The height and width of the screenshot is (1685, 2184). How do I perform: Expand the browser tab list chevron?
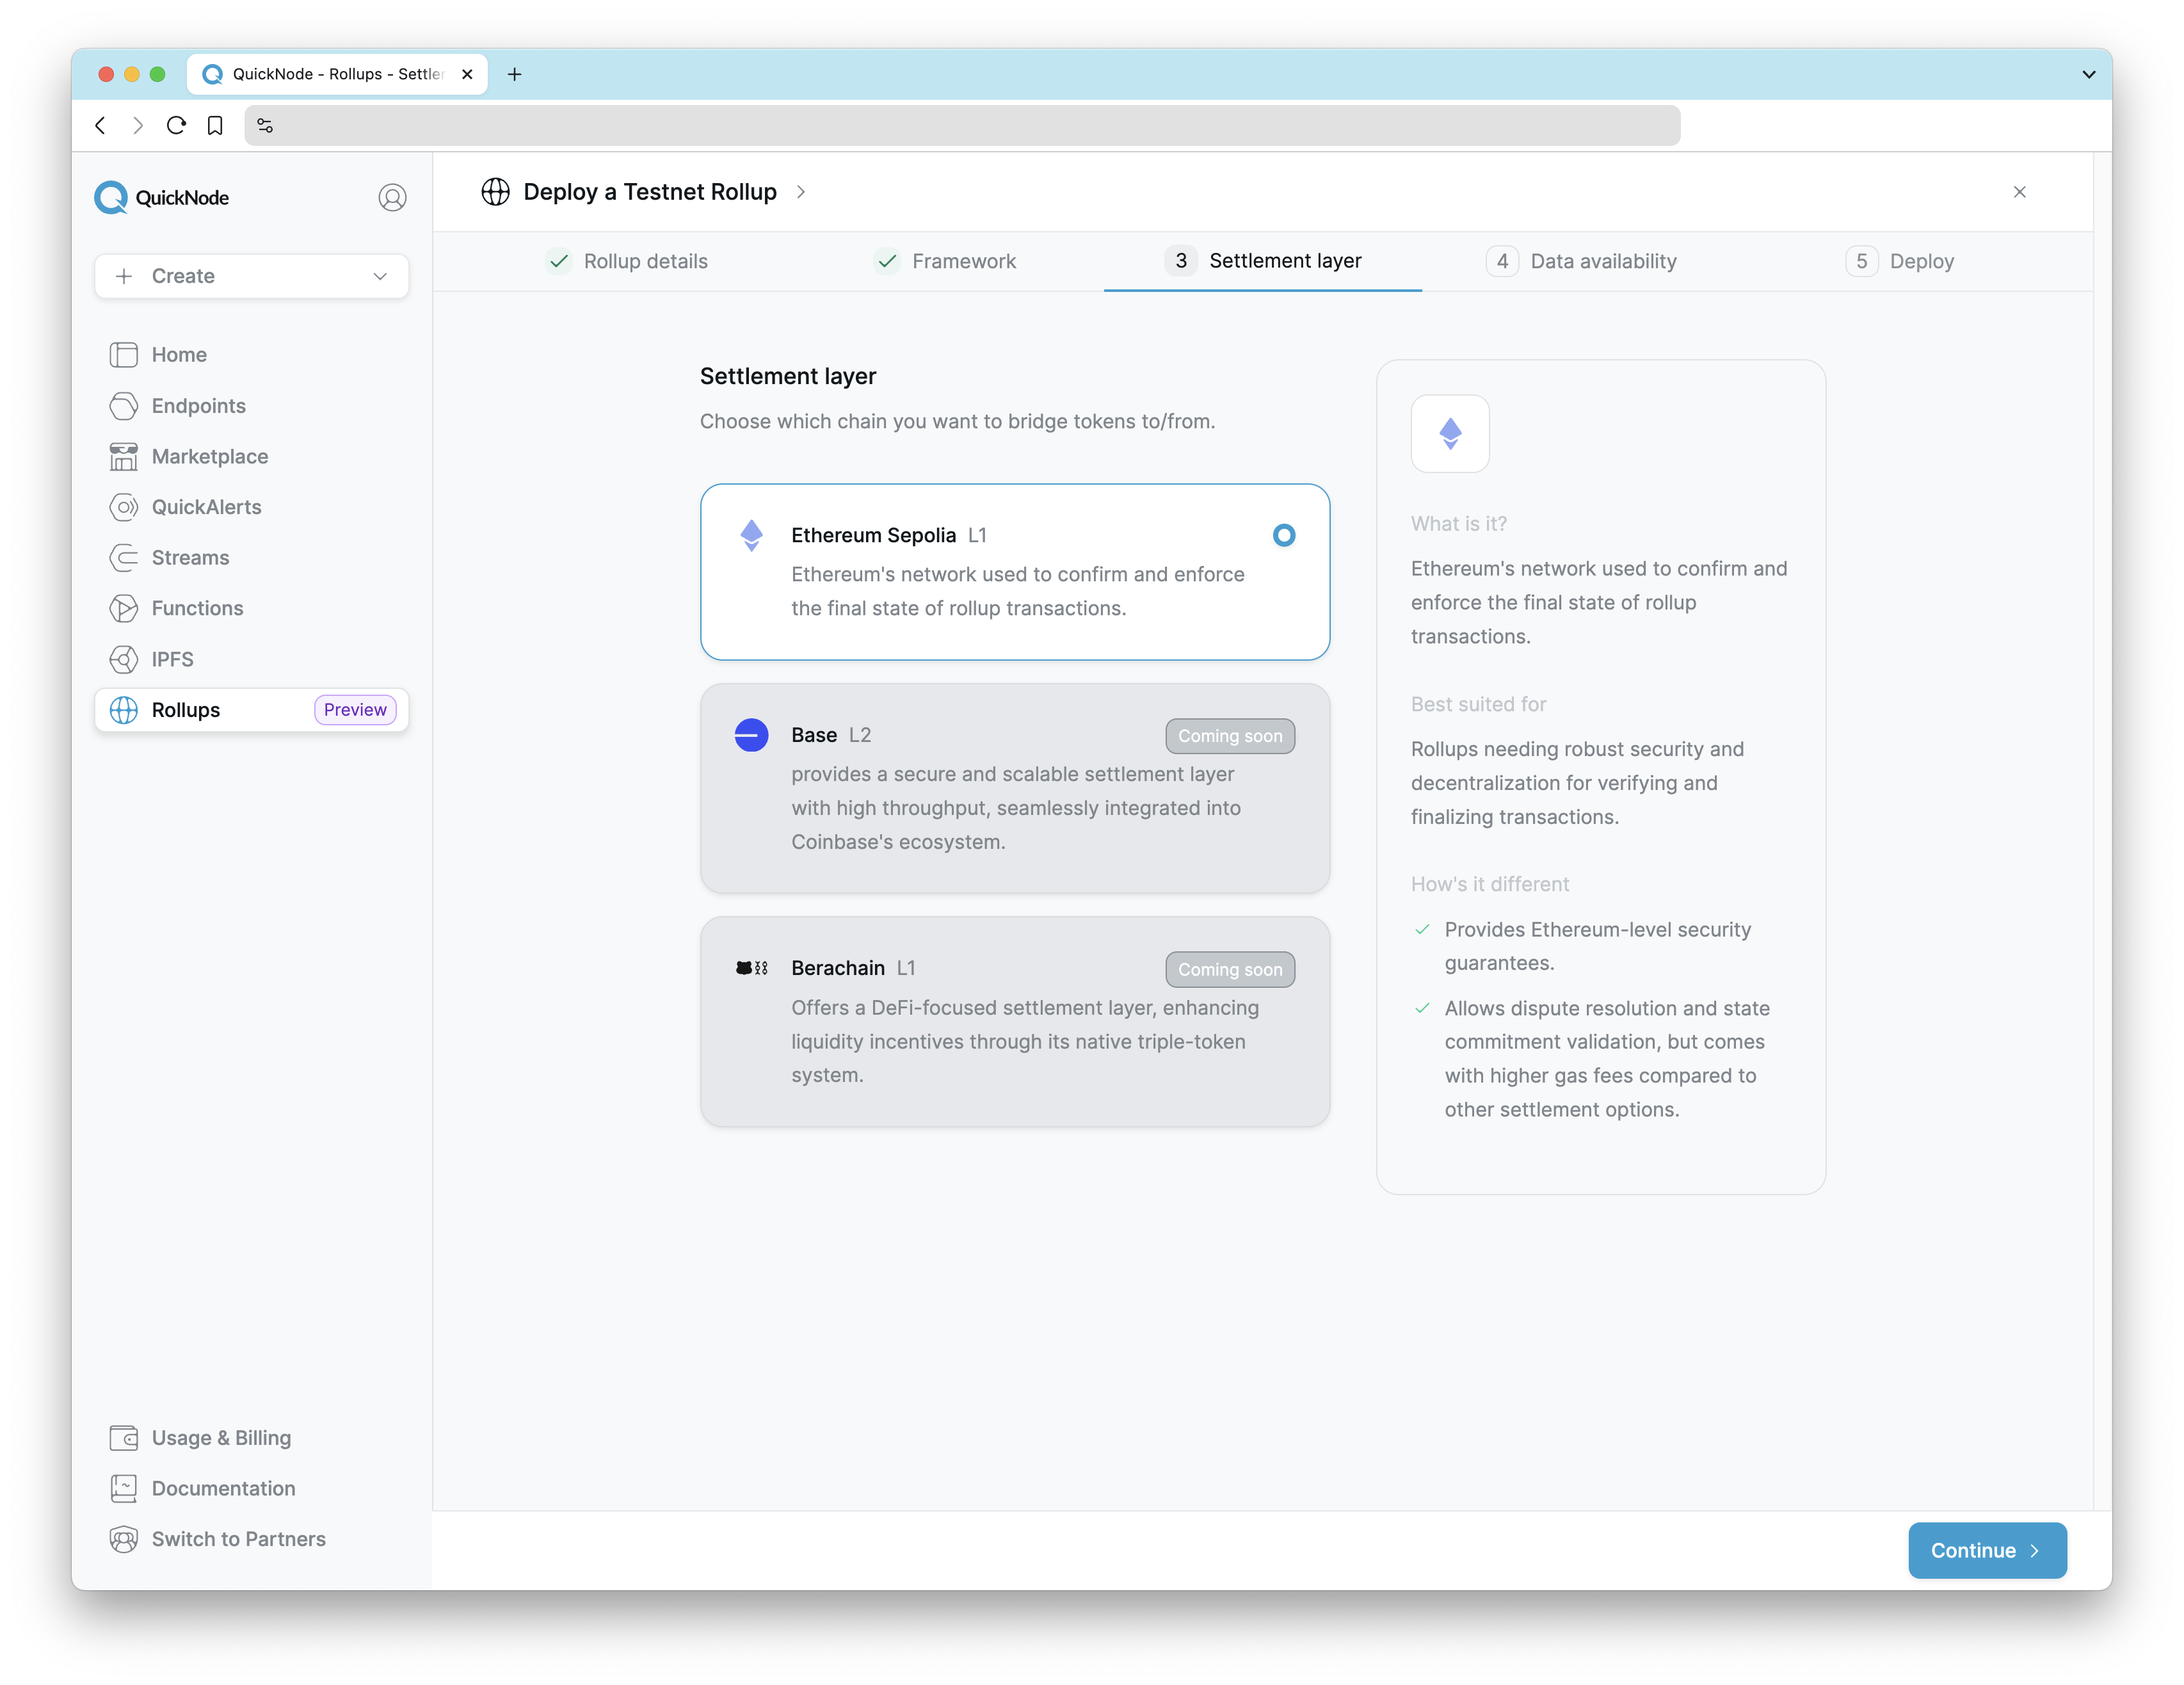click(2088, 74)
